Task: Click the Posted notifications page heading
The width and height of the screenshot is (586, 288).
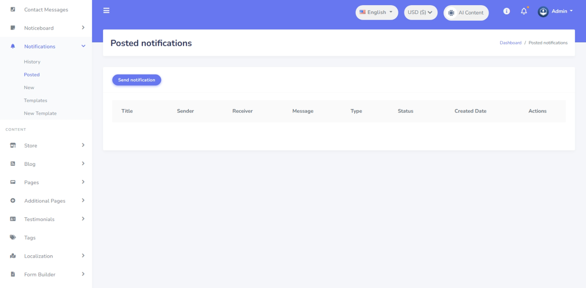Action: pyautogui.click(x=151, y=43)
